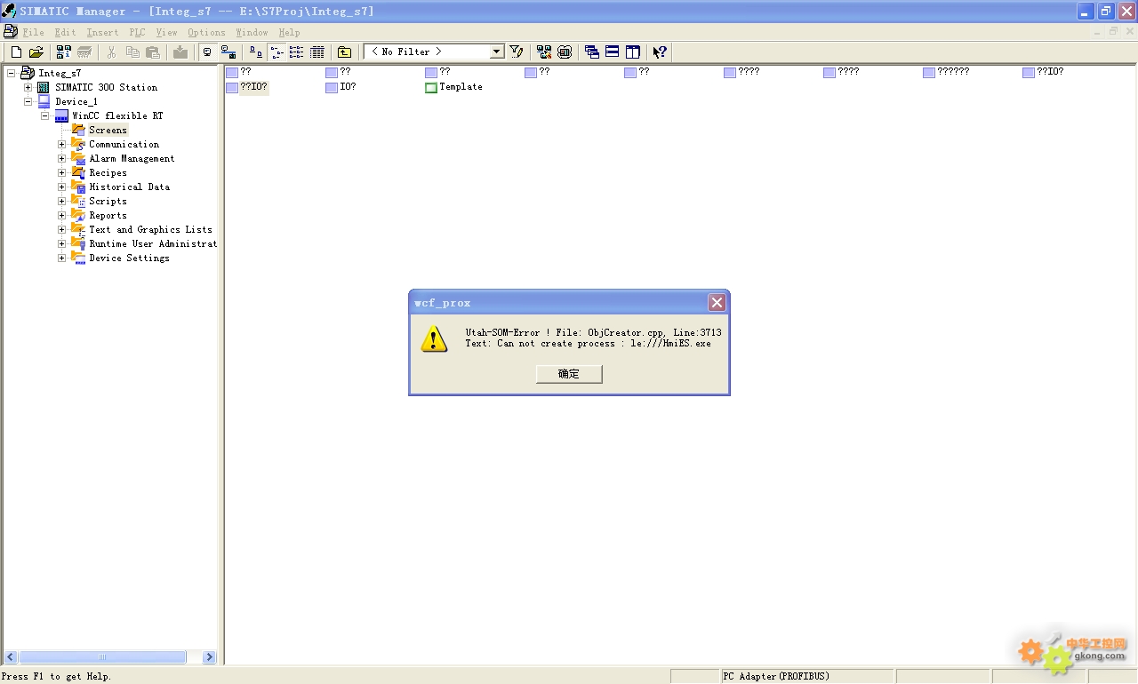Select Runtime User Administration in the tree
Viewport: 1138px width, 684px height.
click(153, 243)
